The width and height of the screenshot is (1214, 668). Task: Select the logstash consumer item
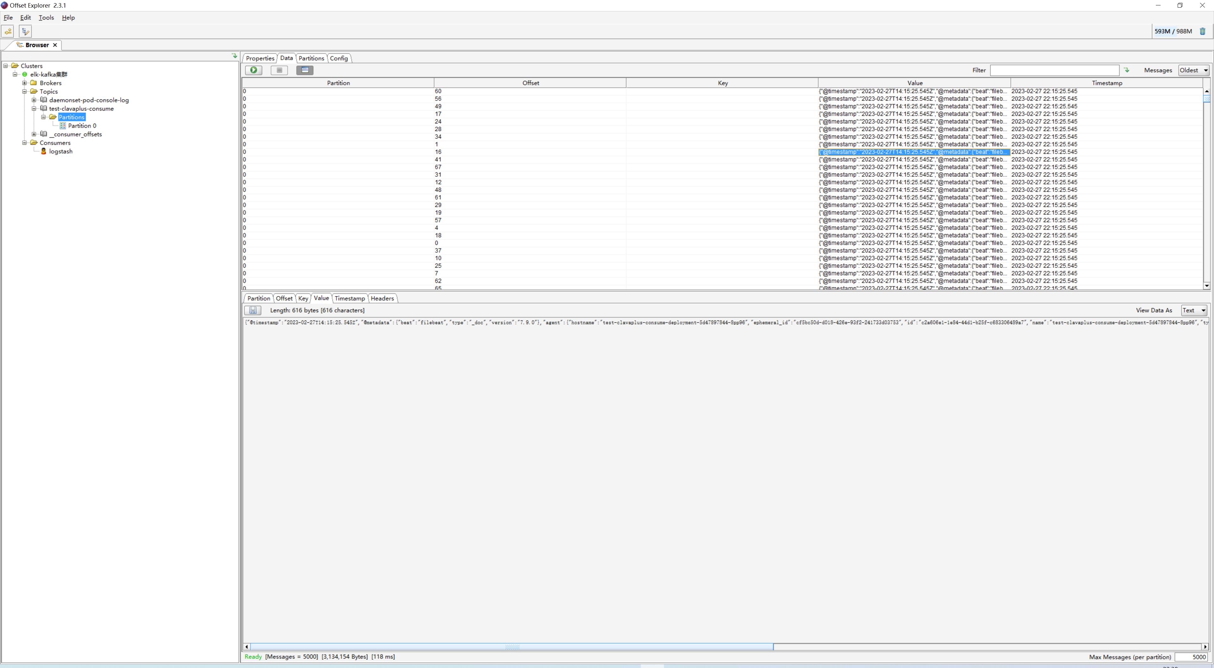[60, 152]
